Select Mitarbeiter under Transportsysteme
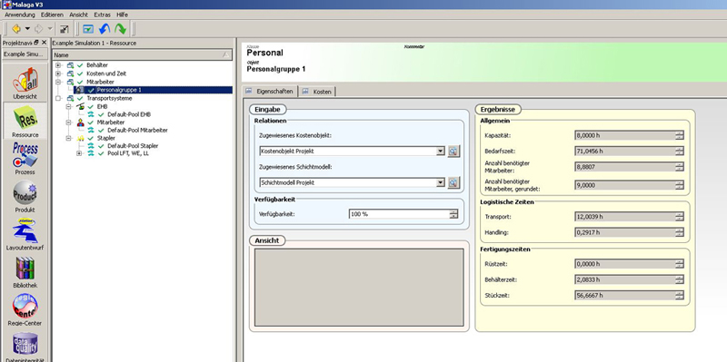The height and width of the screenshot is (362, 727). coord(111,122)
